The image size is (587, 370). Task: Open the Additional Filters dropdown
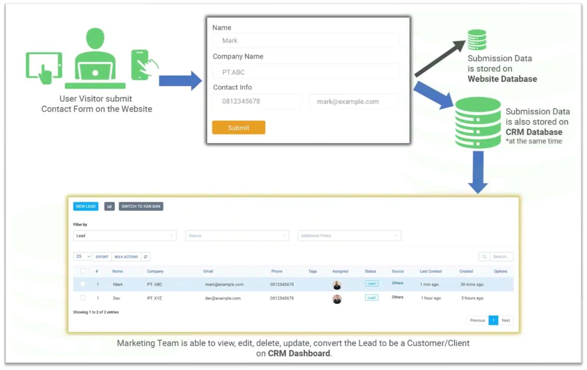coord(349,236)
